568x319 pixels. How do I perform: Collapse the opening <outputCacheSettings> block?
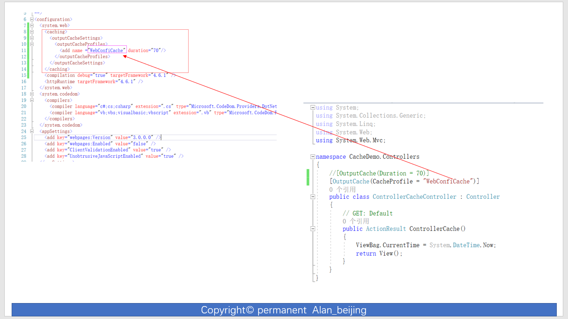32,38
